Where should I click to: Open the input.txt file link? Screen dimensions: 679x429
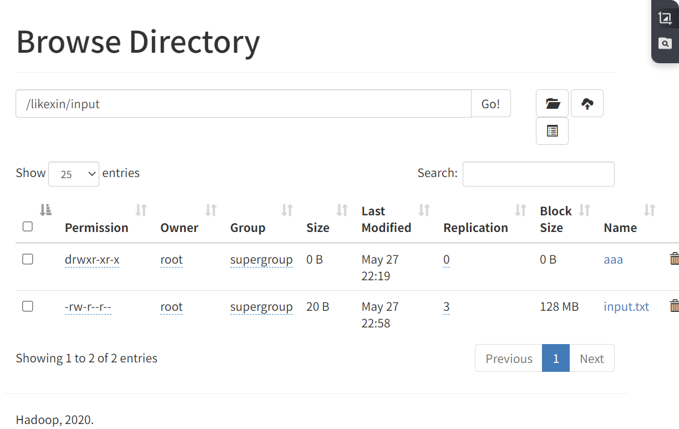626,306
